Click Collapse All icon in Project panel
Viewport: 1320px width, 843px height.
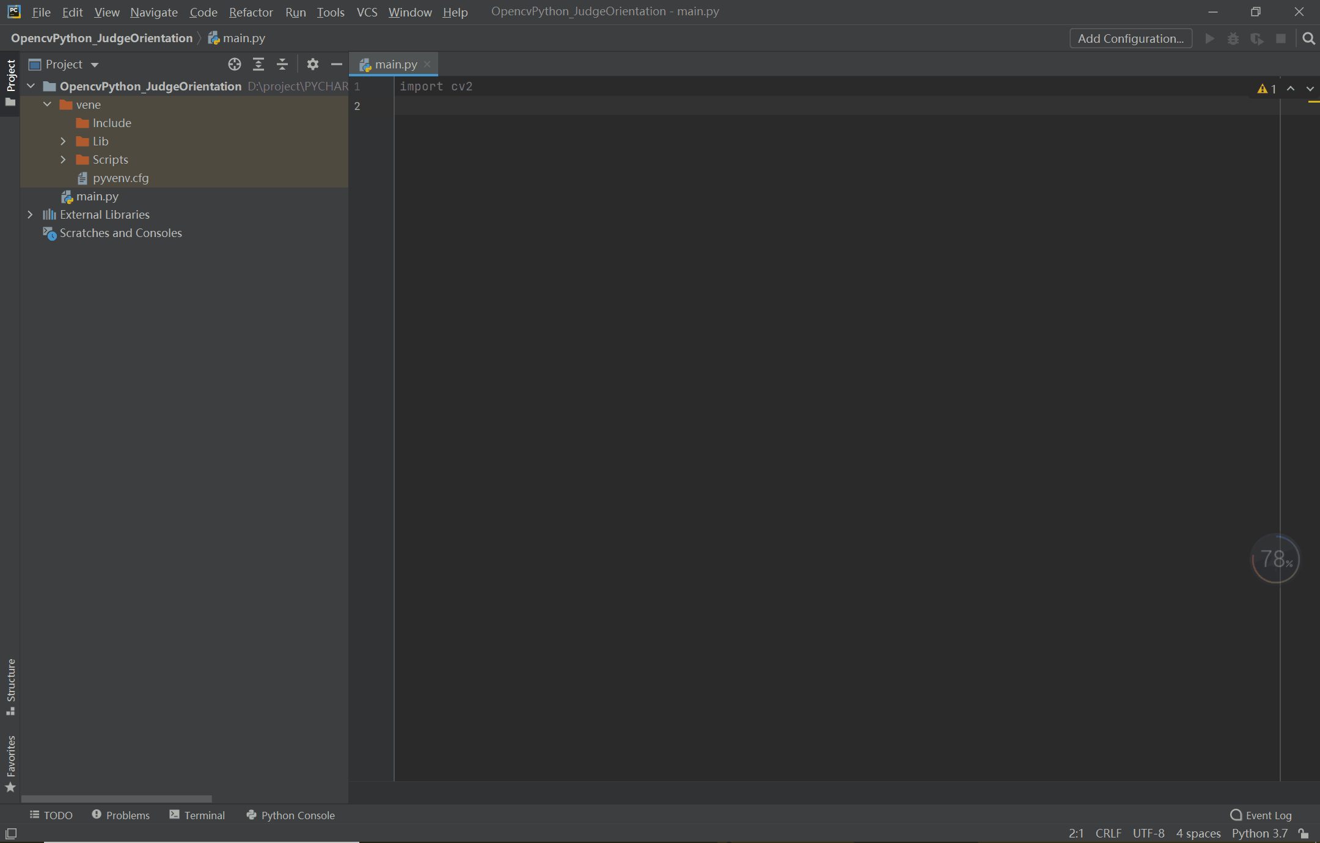pos(282,64)
